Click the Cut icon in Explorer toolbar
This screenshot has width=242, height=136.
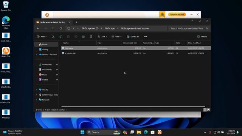53,37
